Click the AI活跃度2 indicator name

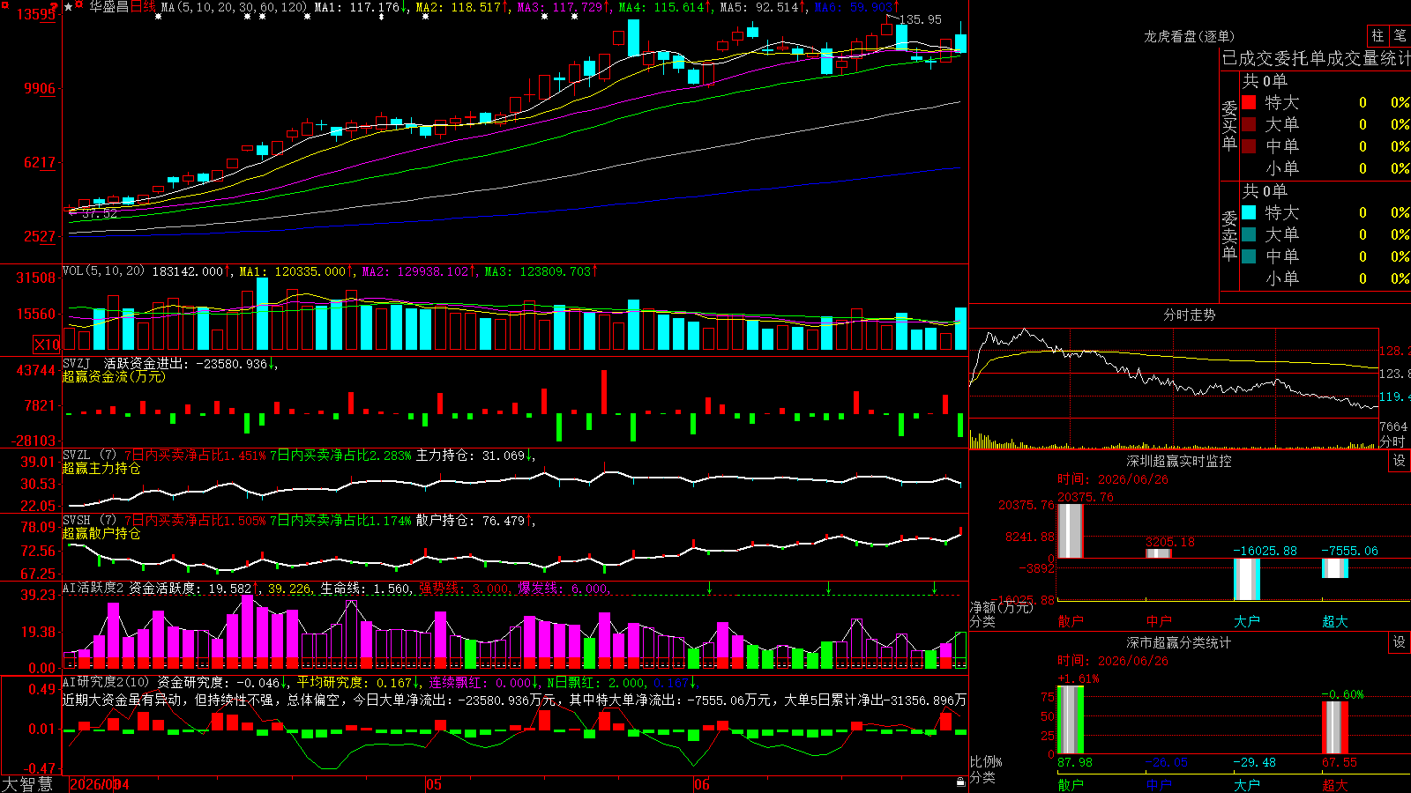pyautogui.click(x=93, y=588)
